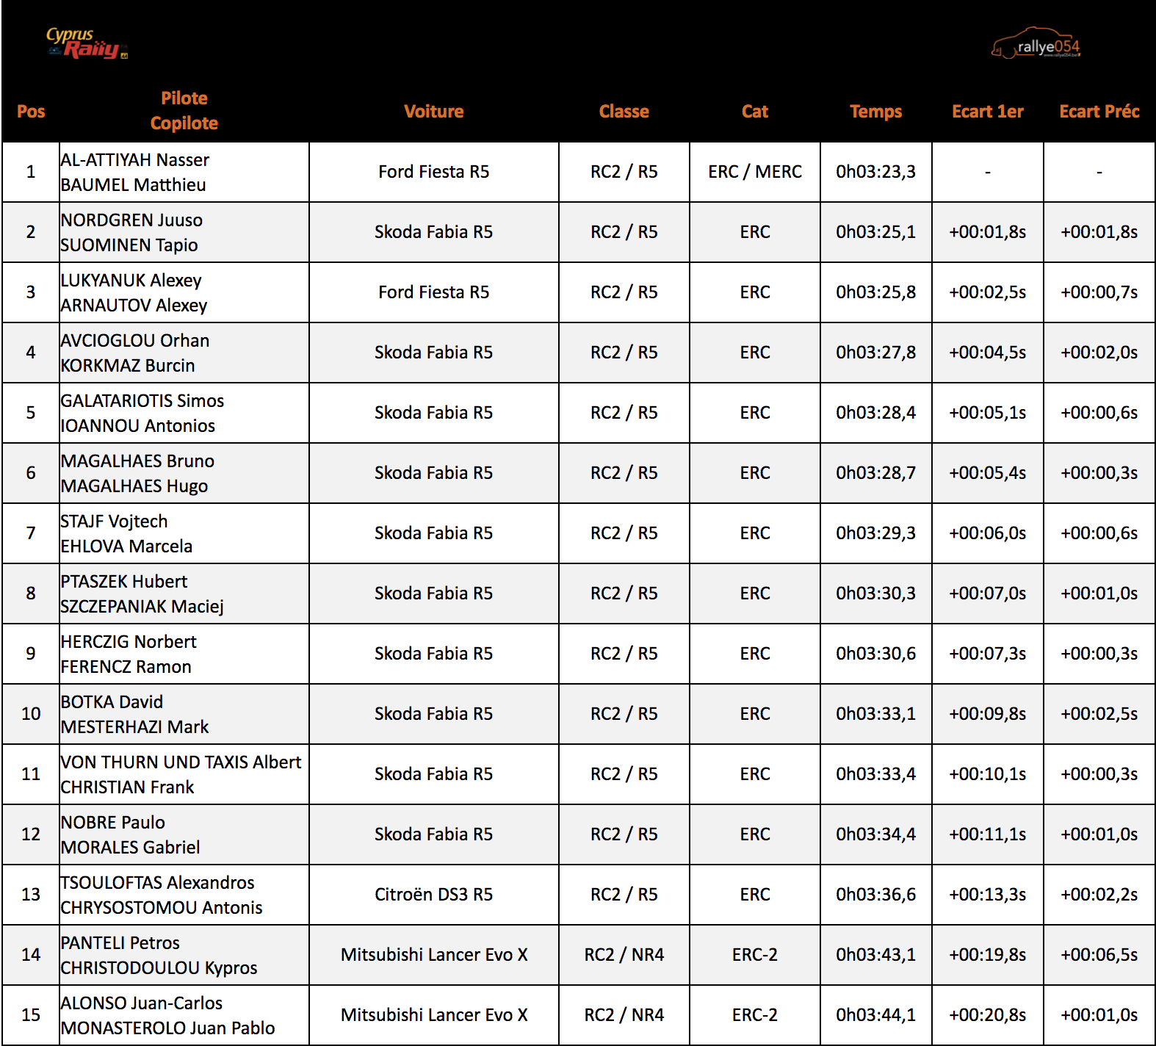Select the PANTELI Petros driver name

[120, 943]
